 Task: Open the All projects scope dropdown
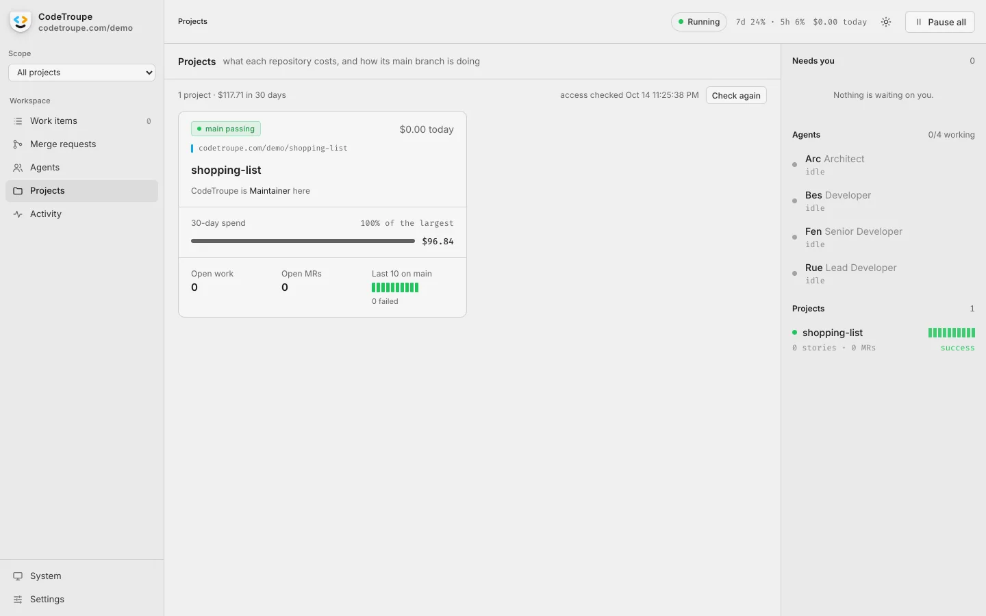(82, 73)
